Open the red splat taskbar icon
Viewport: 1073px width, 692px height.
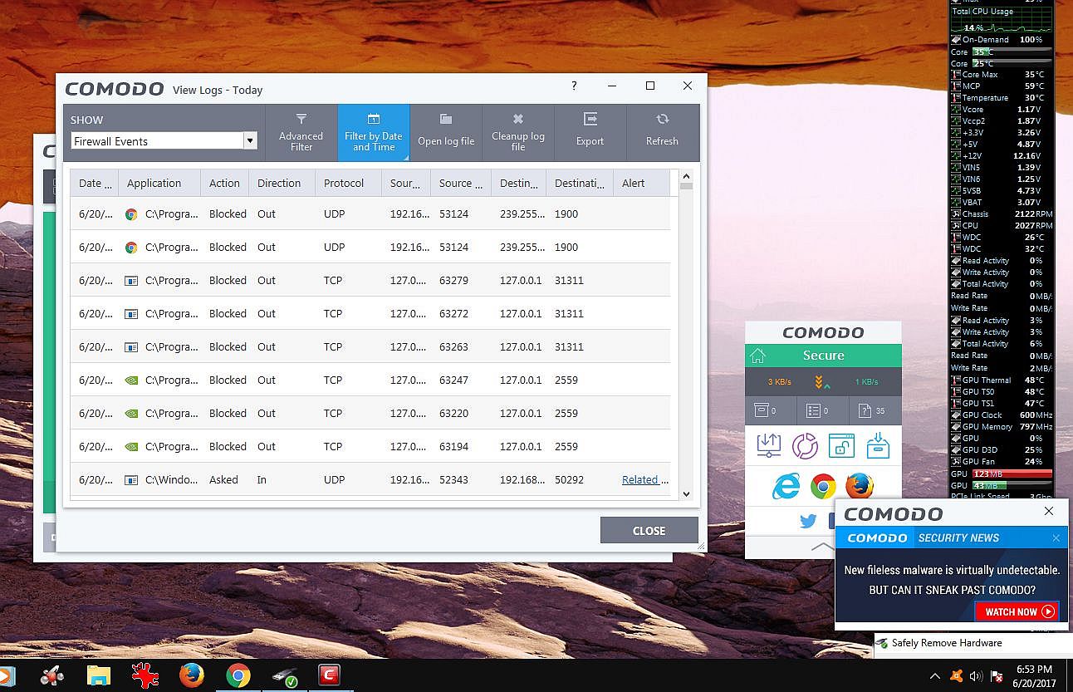tap(146, 675)
